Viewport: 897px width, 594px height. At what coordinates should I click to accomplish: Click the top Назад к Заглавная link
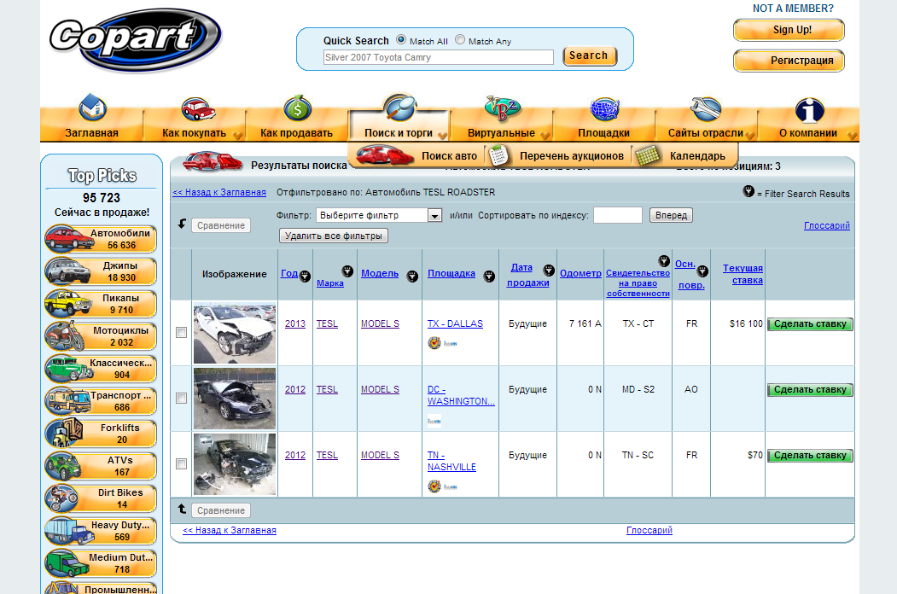[x=219, y=192]
